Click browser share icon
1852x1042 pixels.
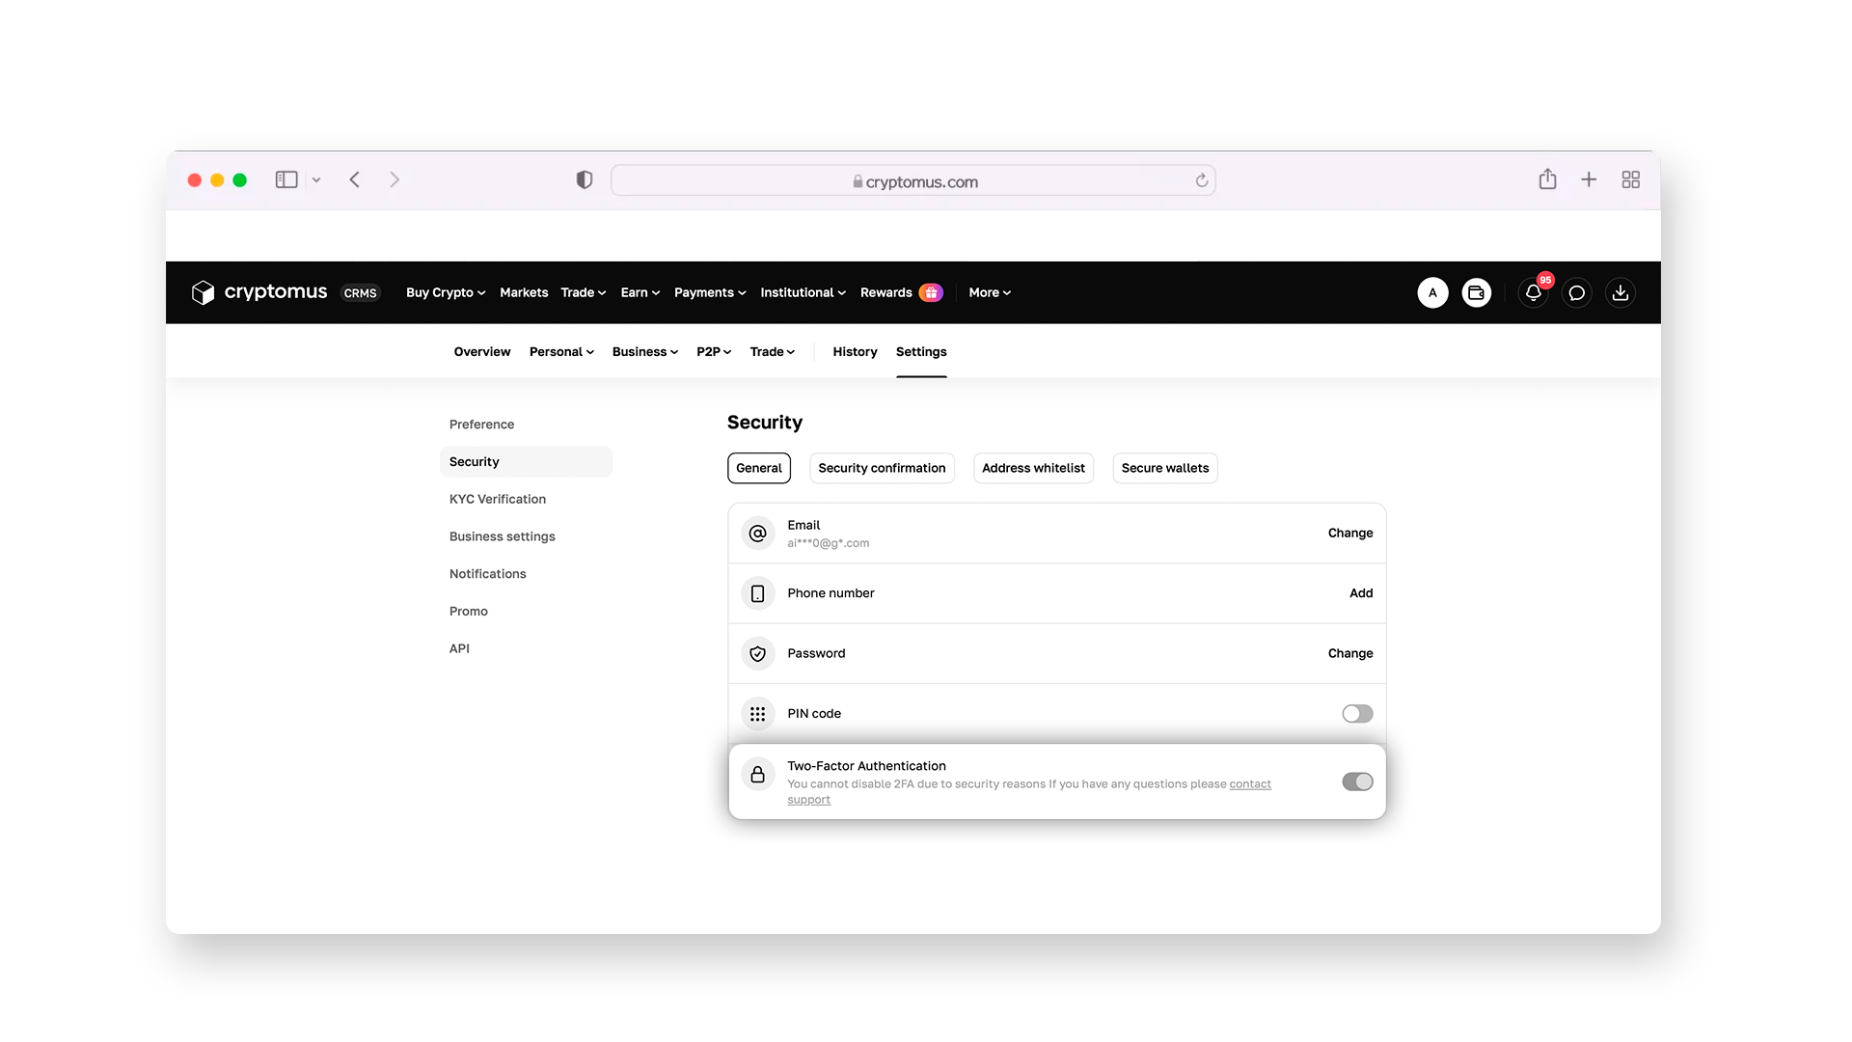pyautogui.click(x=1547, y=179)
